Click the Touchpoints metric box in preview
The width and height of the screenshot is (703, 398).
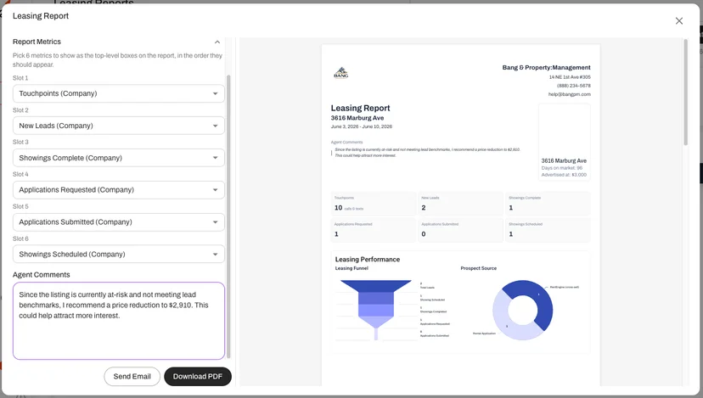(373, 204)
